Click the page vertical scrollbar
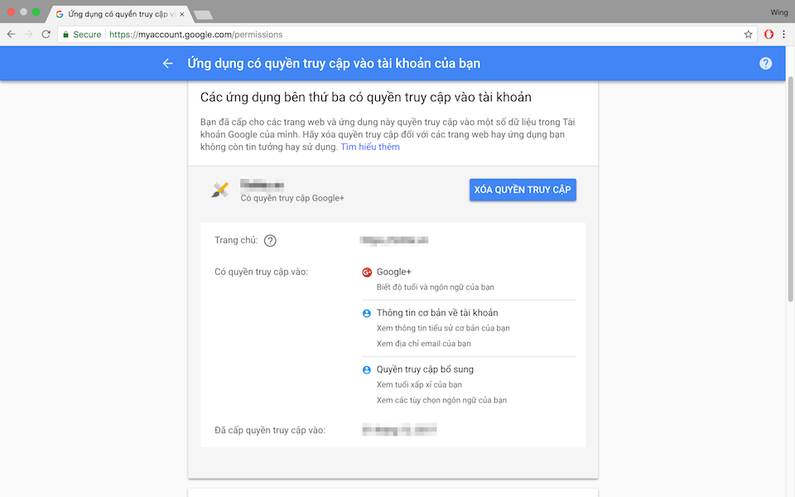 [790, 189]
